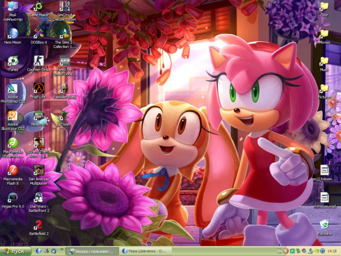
Task: Open the Movies folder on desktop
Action: click(324, 34)
